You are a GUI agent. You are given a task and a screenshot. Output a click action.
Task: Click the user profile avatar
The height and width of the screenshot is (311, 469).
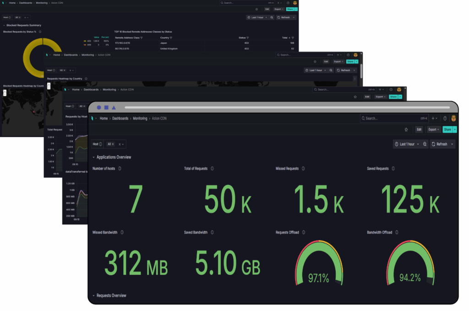pyautogui.click(x=453, y=118)
